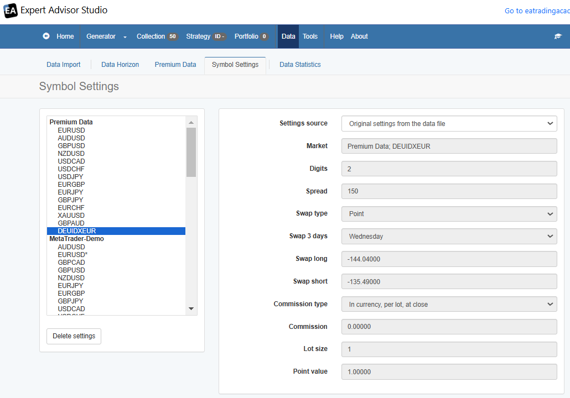Switch to the Data Statistics tab
570x398 pixels.
tap(300, 65)
